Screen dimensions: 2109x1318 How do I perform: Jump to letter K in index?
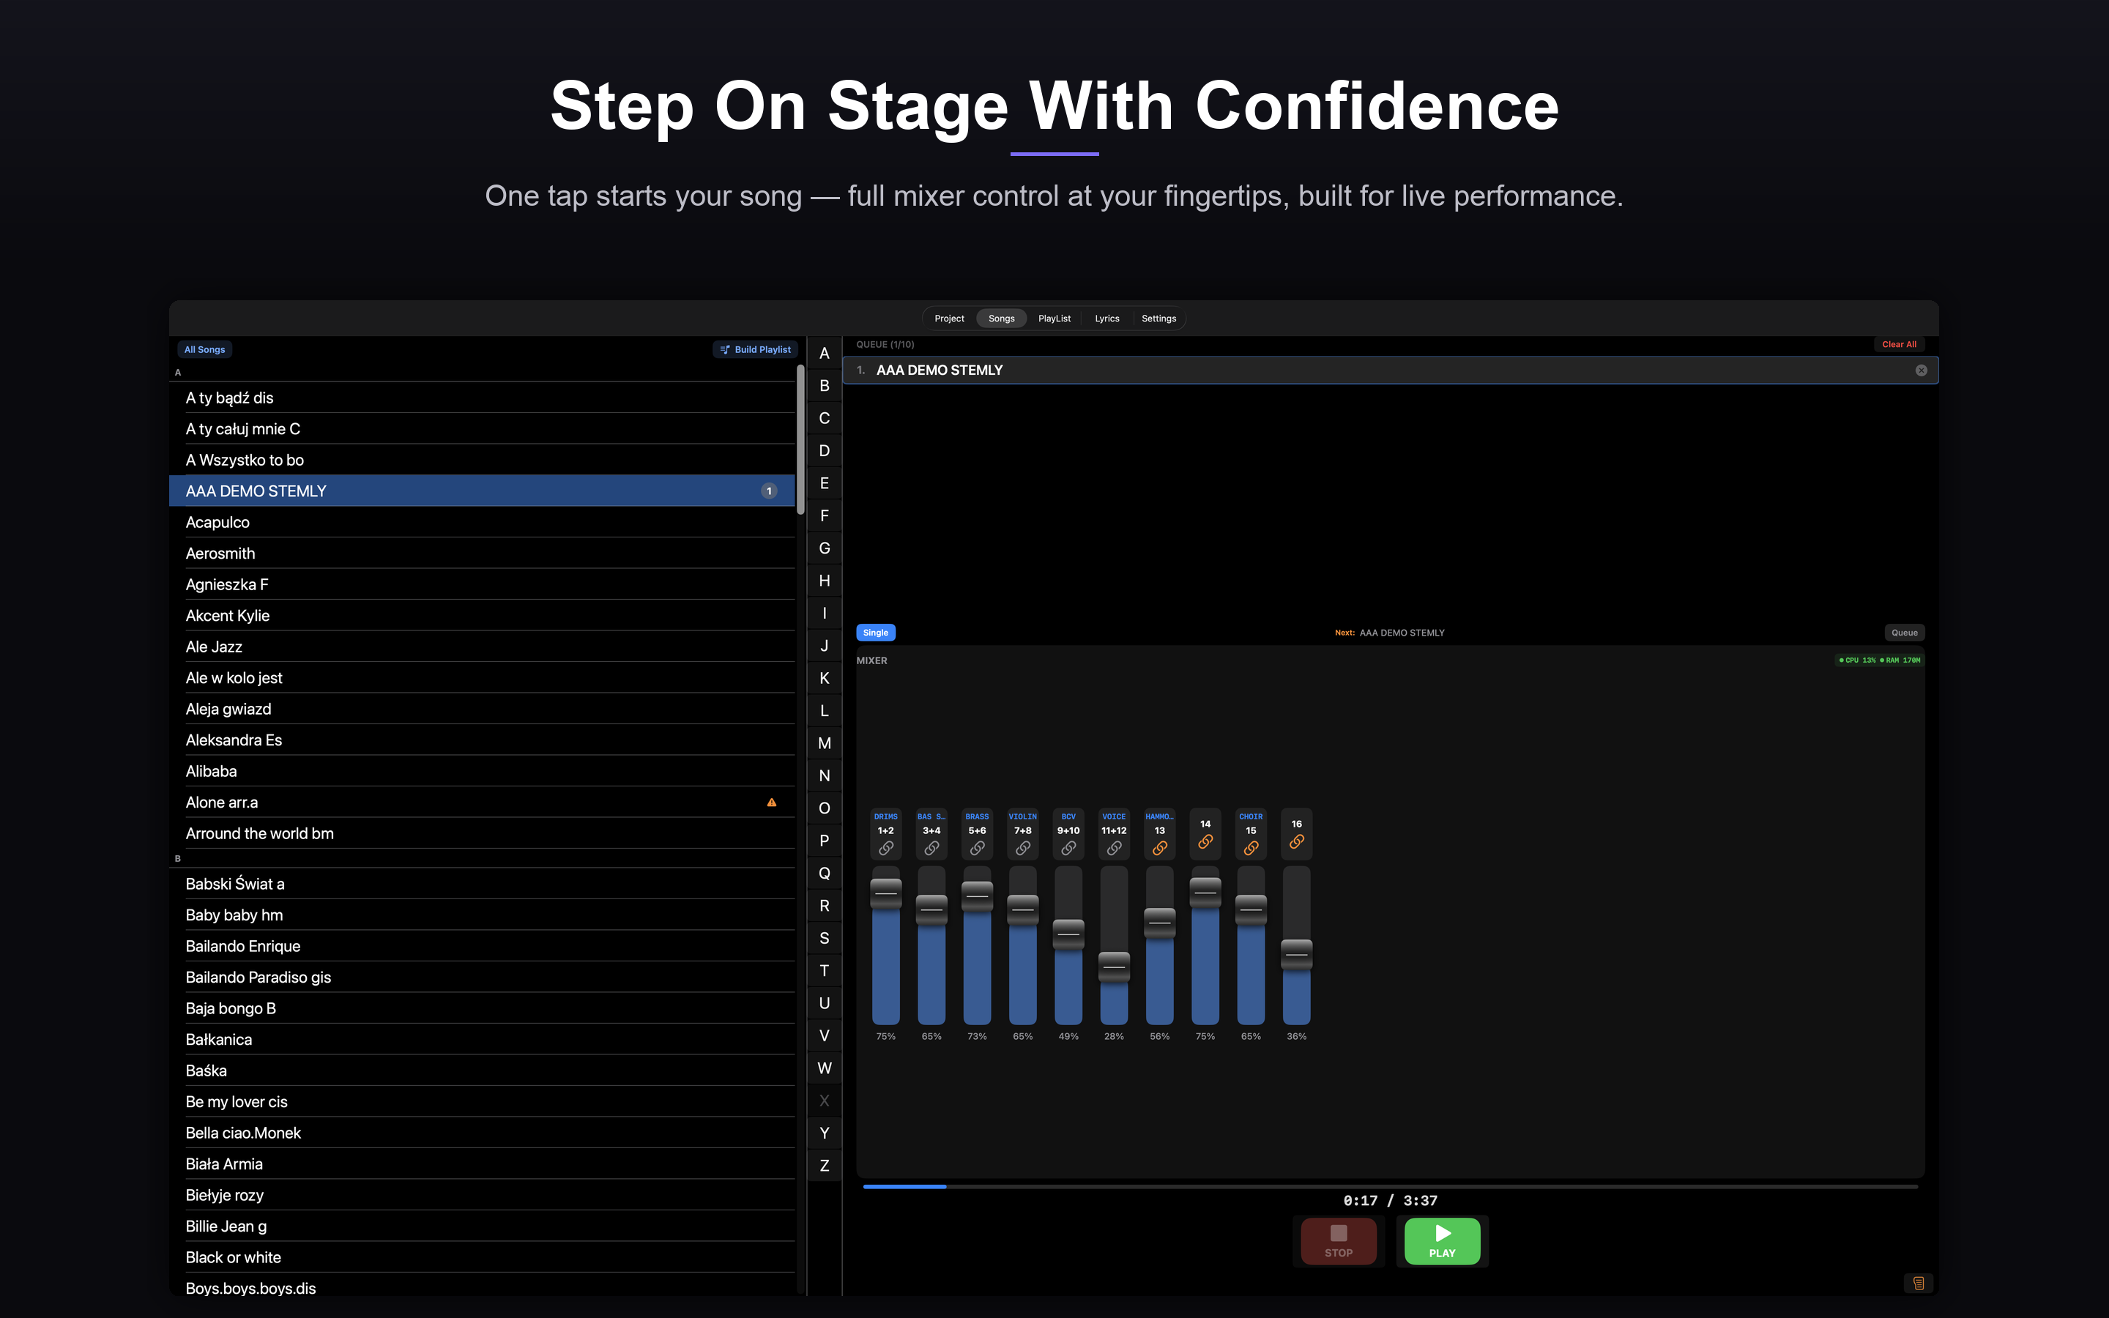pos(824,678)
